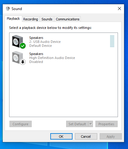The image size is (128, 149).
Task: Click the OK button
Action: click(x=61, y=137)
